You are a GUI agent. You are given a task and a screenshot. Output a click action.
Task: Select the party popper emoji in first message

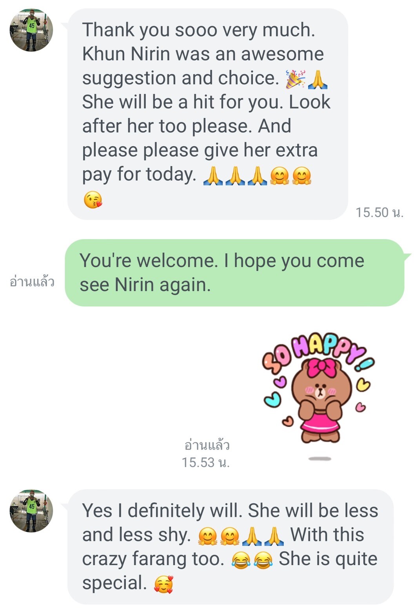(x=295, y=79)
